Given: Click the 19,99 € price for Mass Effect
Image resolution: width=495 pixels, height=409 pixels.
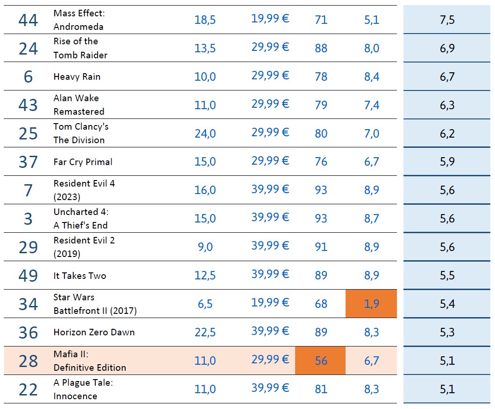Looking at the screenshot, I should [270, 19].
